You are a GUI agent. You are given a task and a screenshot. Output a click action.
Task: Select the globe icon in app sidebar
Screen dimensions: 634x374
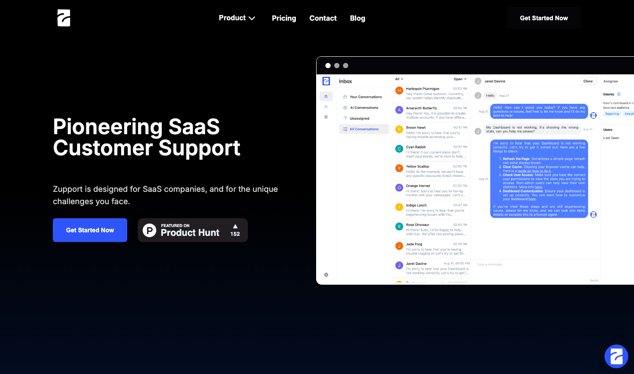(x=326, y=117)
